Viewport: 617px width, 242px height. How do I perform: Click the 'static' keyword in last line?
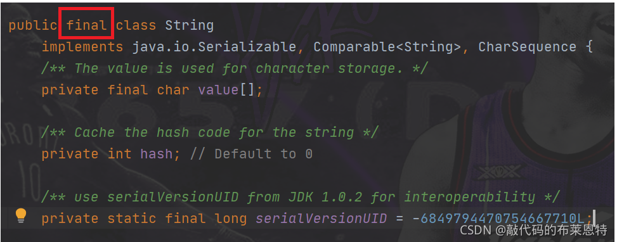point(131,219)
